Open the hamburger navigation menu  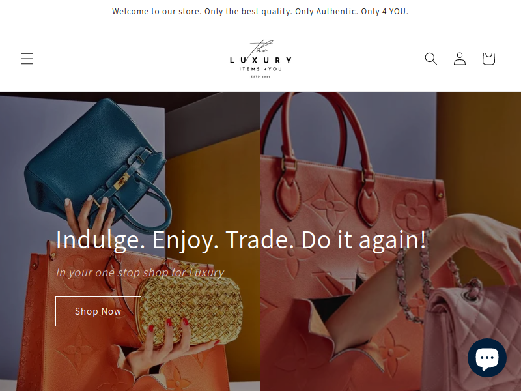coord(27,59)
